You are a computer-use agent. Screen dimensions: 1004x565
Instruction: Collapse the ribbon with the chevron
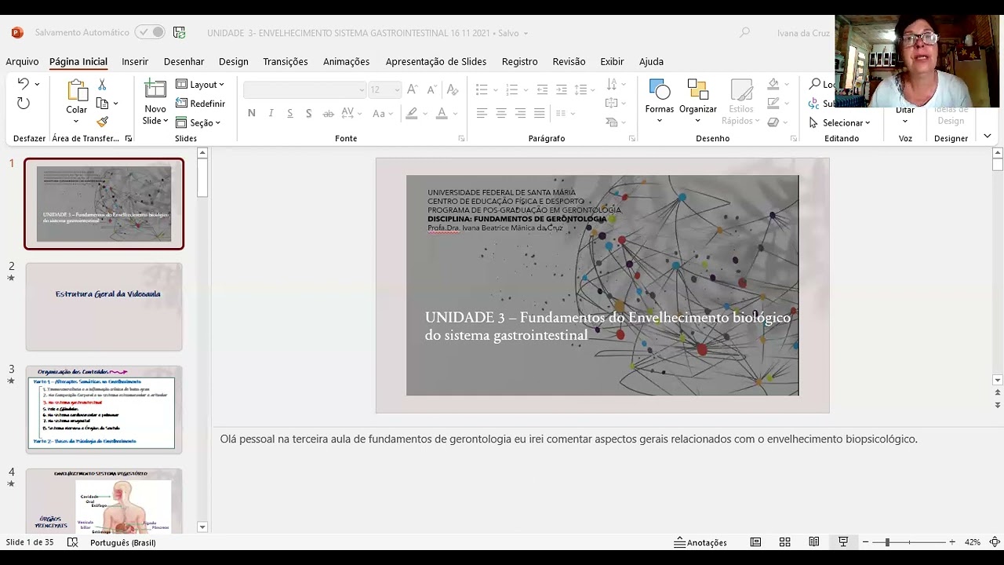click(987, 136)
